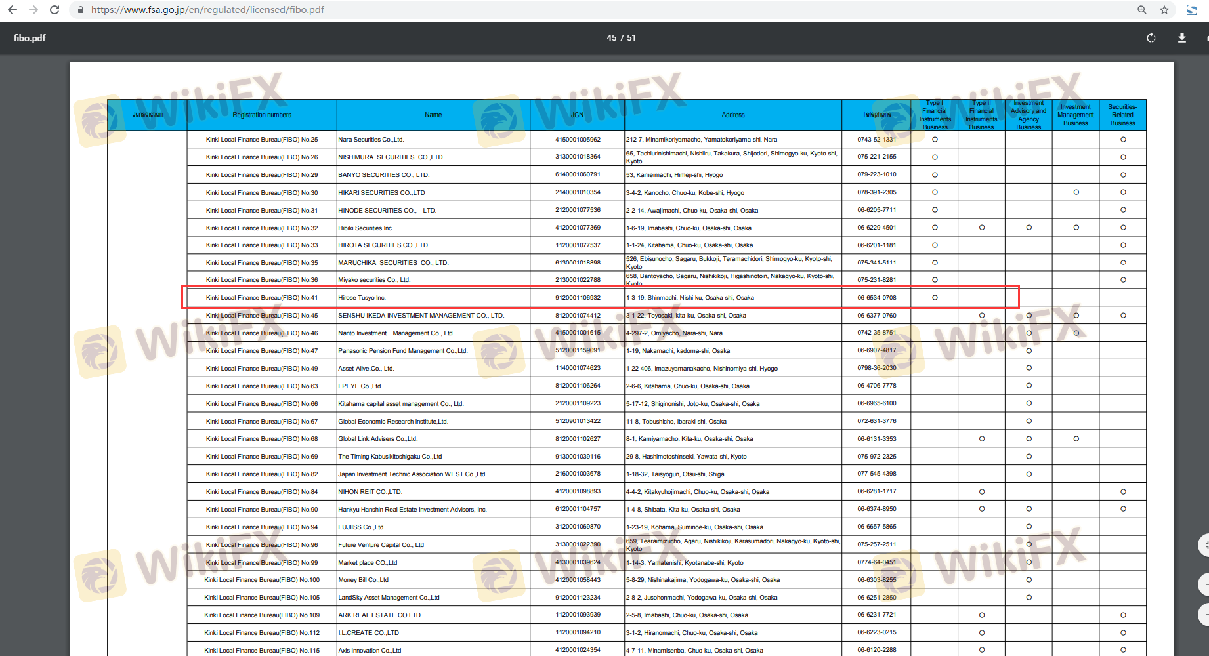Download the PDF file

[x=1182, y=38]
